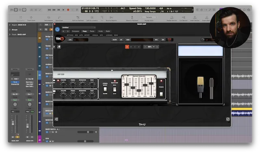Viewport: 260px width, 153px height.
Task: Open the Untitled preset dropdown in plugin header
Action: tap(78, 28)
